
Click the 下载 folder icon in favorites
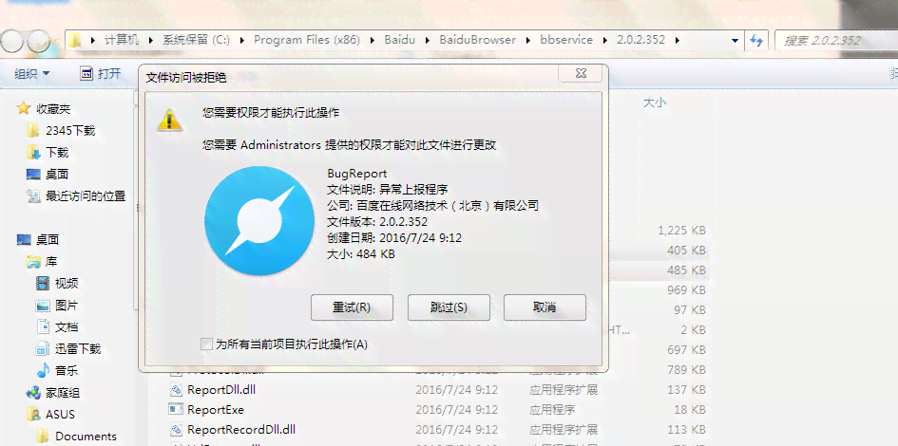(x=33, y=152)
